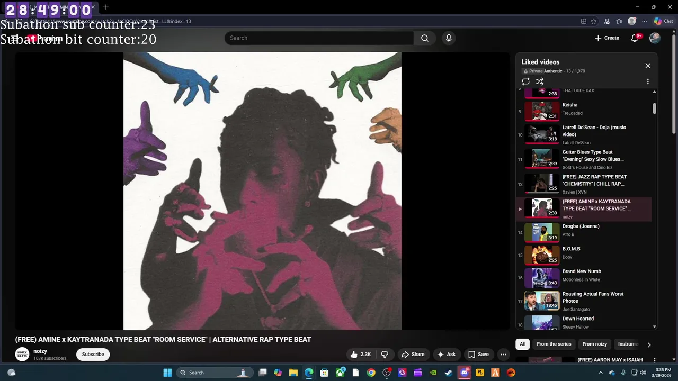678x381 pixels.
Task: Share the current video
Action: (x=413, y=355)
